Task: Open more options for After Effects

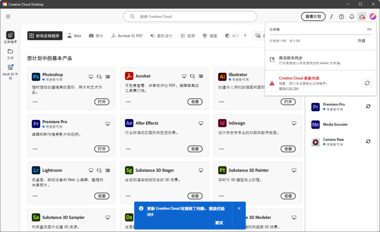Action: 128,149
